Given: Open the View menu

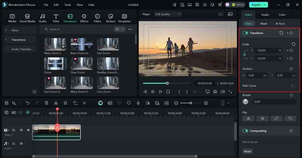Looking at the screenshot, I should (80, 5).
